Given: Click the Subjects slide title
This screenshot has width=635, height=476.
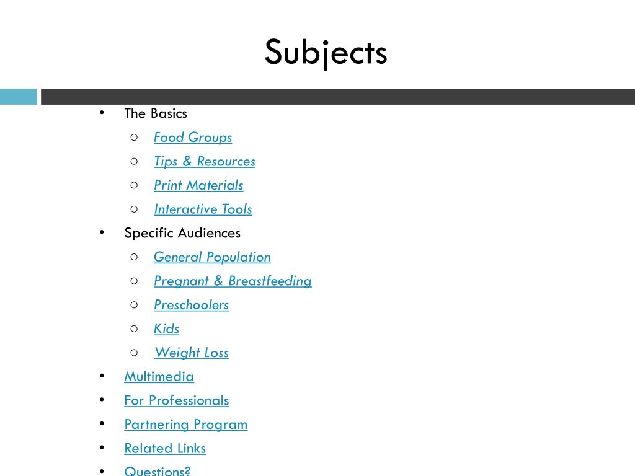Looking at the screenshot, I should click(326, 53).
